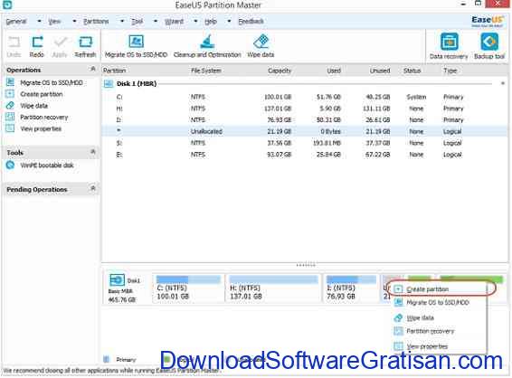Select C: (NTFS) 100.01 GB disk map block
512x378 pixels.
188,288
